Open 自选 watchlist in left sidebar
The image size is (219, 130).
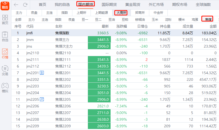tap(5, 36)
